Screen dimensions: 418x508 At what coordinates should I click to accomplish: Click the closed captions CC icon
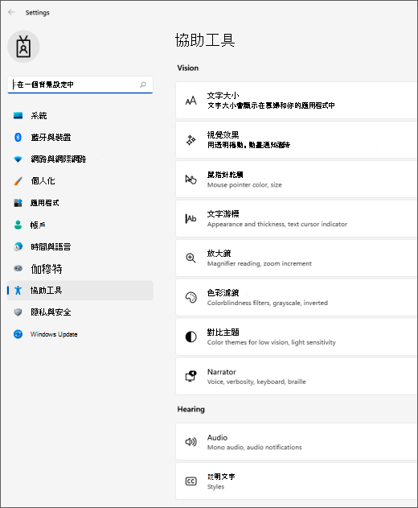(x=191, y=481)
